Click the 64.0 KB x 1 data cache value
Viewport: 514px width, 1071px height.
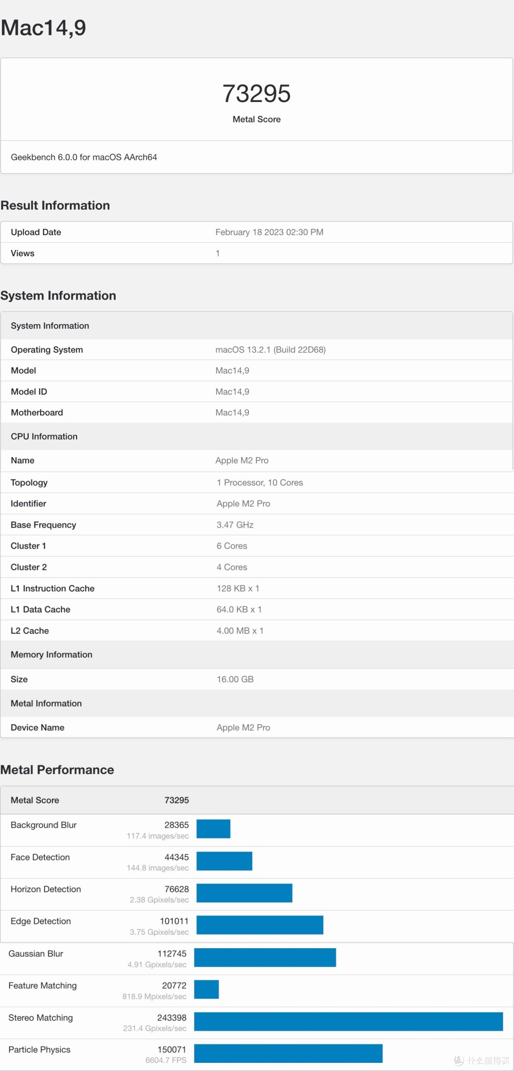[239, 610]
